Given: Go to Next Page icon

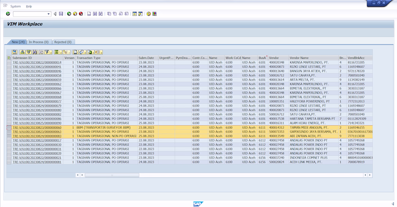Looking at the screenshot, I should tap(121, 14).
